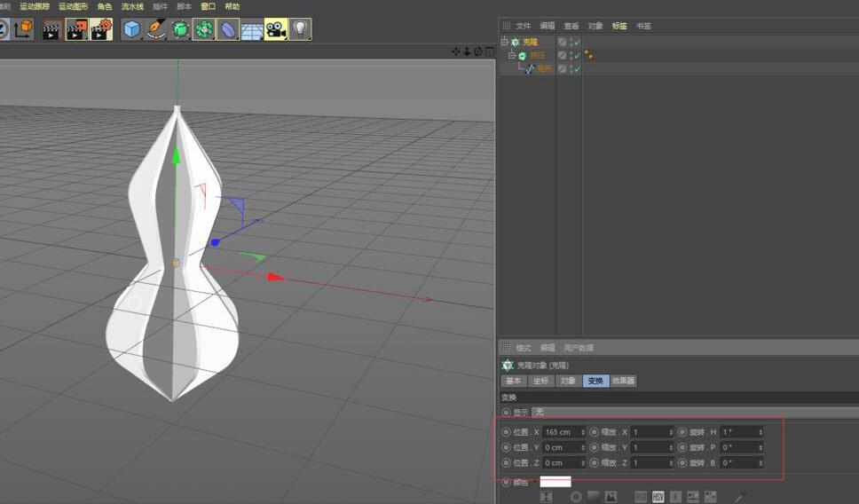Collapse the Cloner object tree node
Image resolution: width=859 pixels, height=504 pixels.
click(505, 42)
